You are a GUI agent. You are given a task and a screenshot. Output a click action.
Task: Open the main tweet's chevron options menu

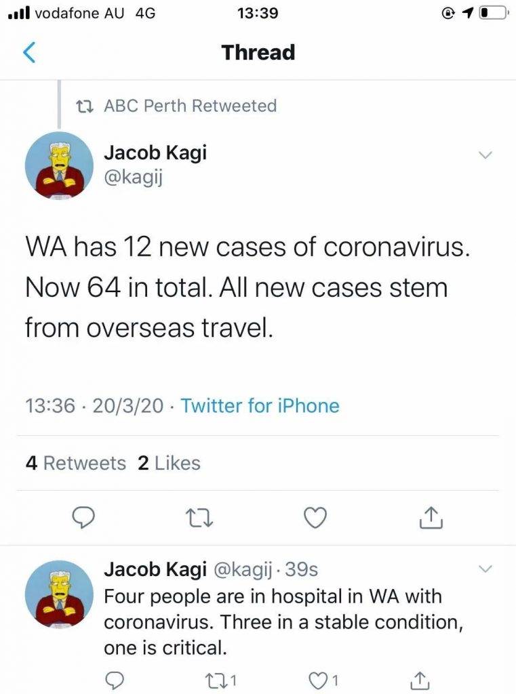485,155
